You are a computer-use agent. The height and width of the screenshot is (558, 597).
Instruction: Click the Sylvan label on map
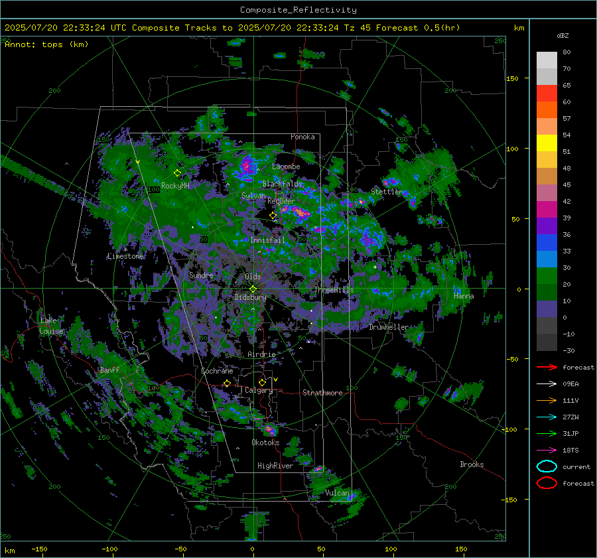(253, 196)
